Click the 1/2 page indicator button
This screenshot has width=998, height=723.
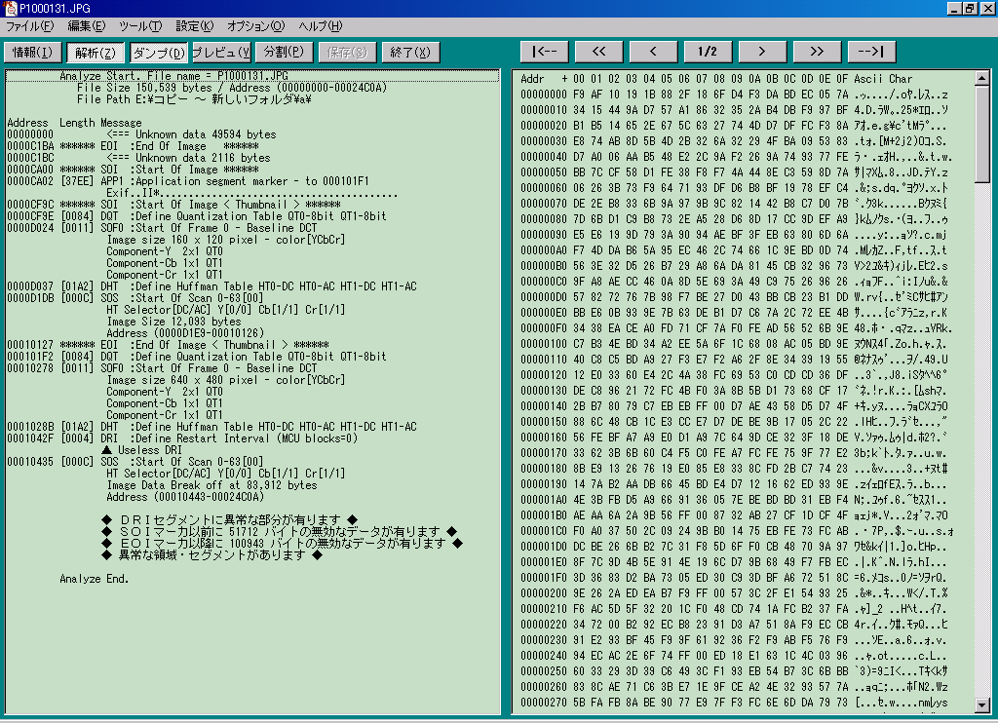click(708, 52)
